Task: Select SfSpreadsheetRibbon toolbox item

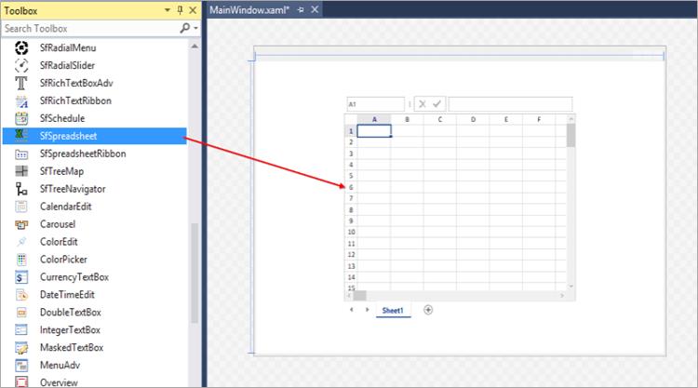Action: pyautogui.click(x=94, y=154)
